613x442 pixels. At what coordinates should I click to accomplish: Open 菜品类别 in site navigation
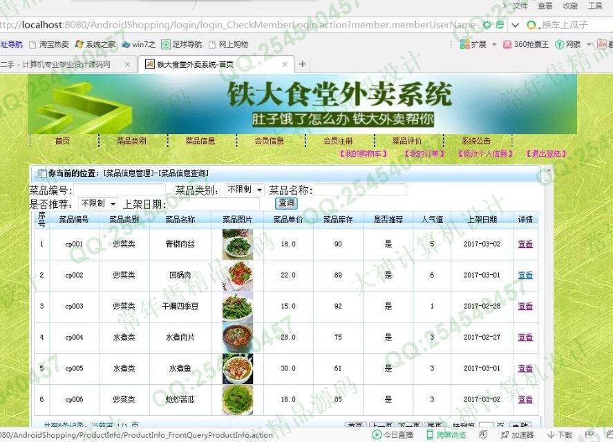(131, 141)
